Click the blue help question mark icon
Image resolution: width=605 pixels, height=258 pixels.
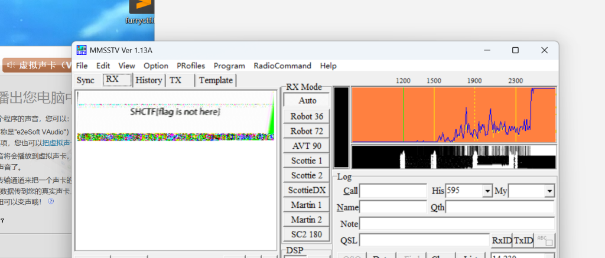click(51, 201)
